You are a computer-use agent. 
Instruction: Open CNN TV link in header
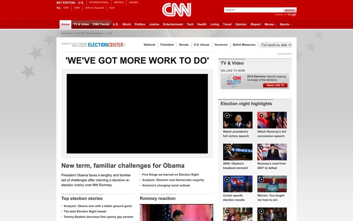click(66, 8)
